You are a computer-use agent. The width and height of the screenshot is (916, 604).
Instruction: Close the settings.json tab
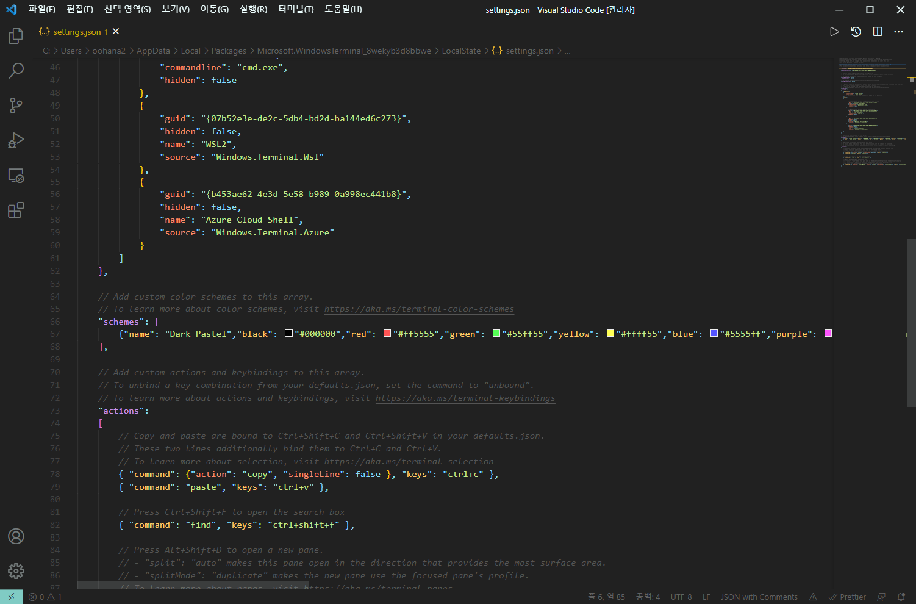click(116, 31)
